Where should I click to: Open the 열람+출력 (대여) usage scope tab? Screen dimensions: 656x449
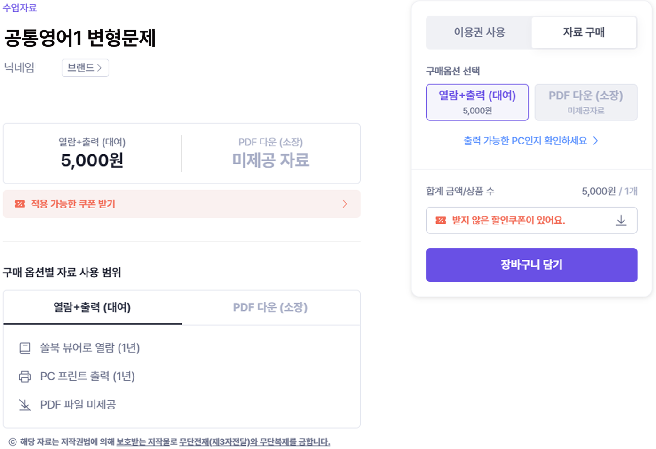coord(92,307)
